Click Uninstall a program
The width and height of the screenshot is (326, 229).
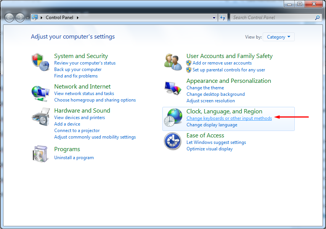[x=74, y=158]
